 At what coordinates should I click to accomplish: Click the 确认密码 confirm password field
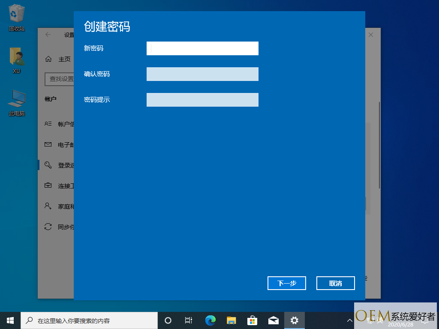click(202, 74)
